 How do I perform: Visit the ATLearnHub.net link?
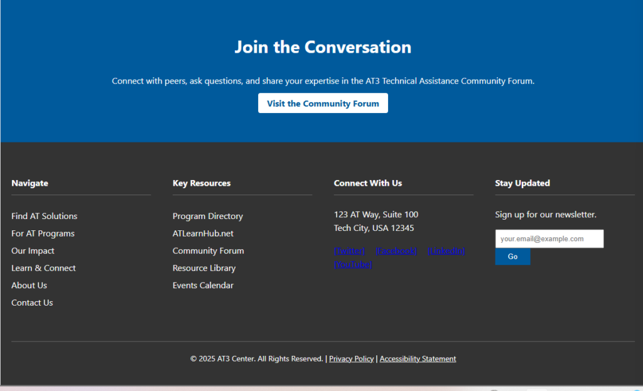(x=203, y=233)
